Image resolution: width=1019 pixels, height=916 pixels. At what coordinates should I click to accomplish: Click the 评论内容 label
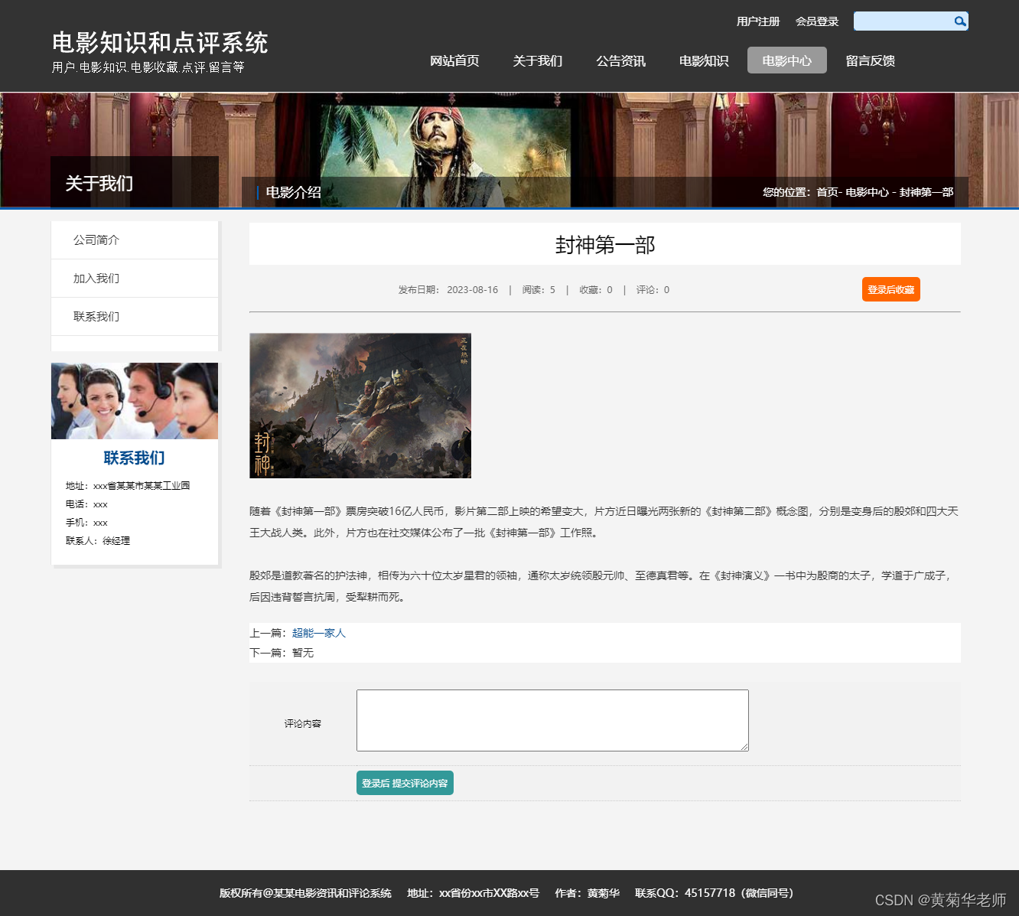pyautogui.click(x=303, y=724)
